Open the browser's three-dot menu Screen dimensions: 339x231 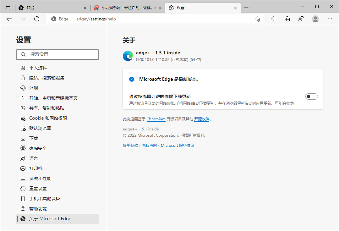[x=330, y=19]
